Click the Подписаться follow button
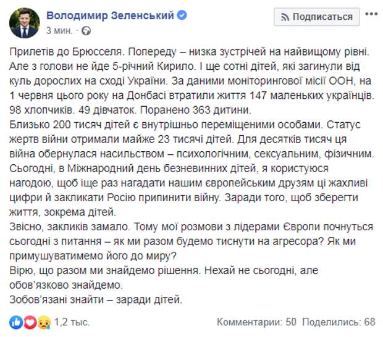The image size is (383, 337). click(316, 17)
